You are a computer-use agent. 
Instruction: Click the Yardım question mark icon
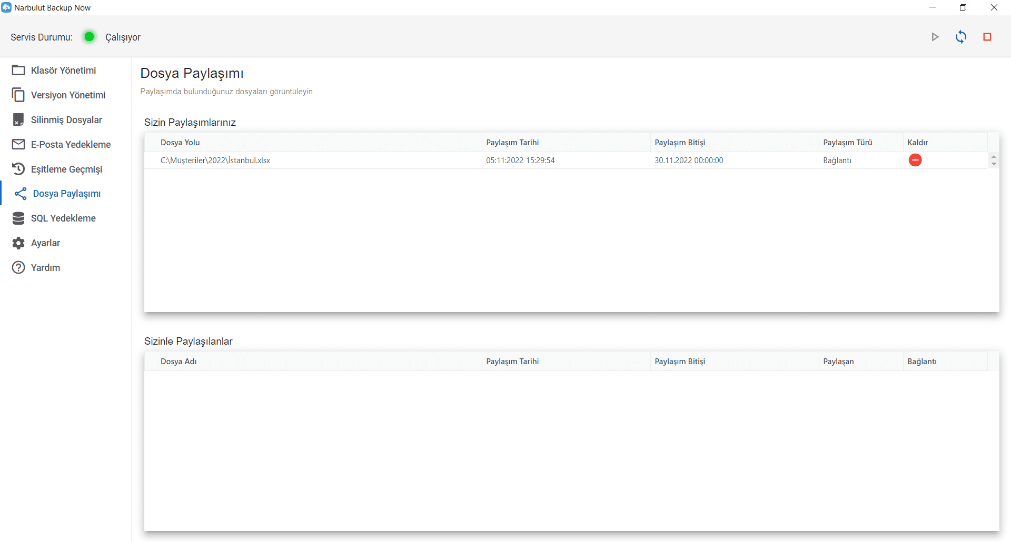click(18, 267)
